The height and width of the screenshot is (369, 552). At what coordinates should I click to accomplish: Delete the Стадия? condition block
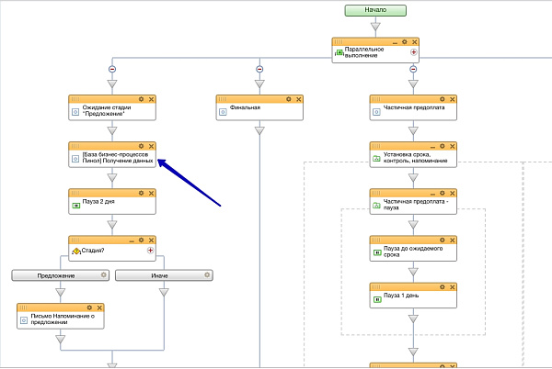click(152, 240)
